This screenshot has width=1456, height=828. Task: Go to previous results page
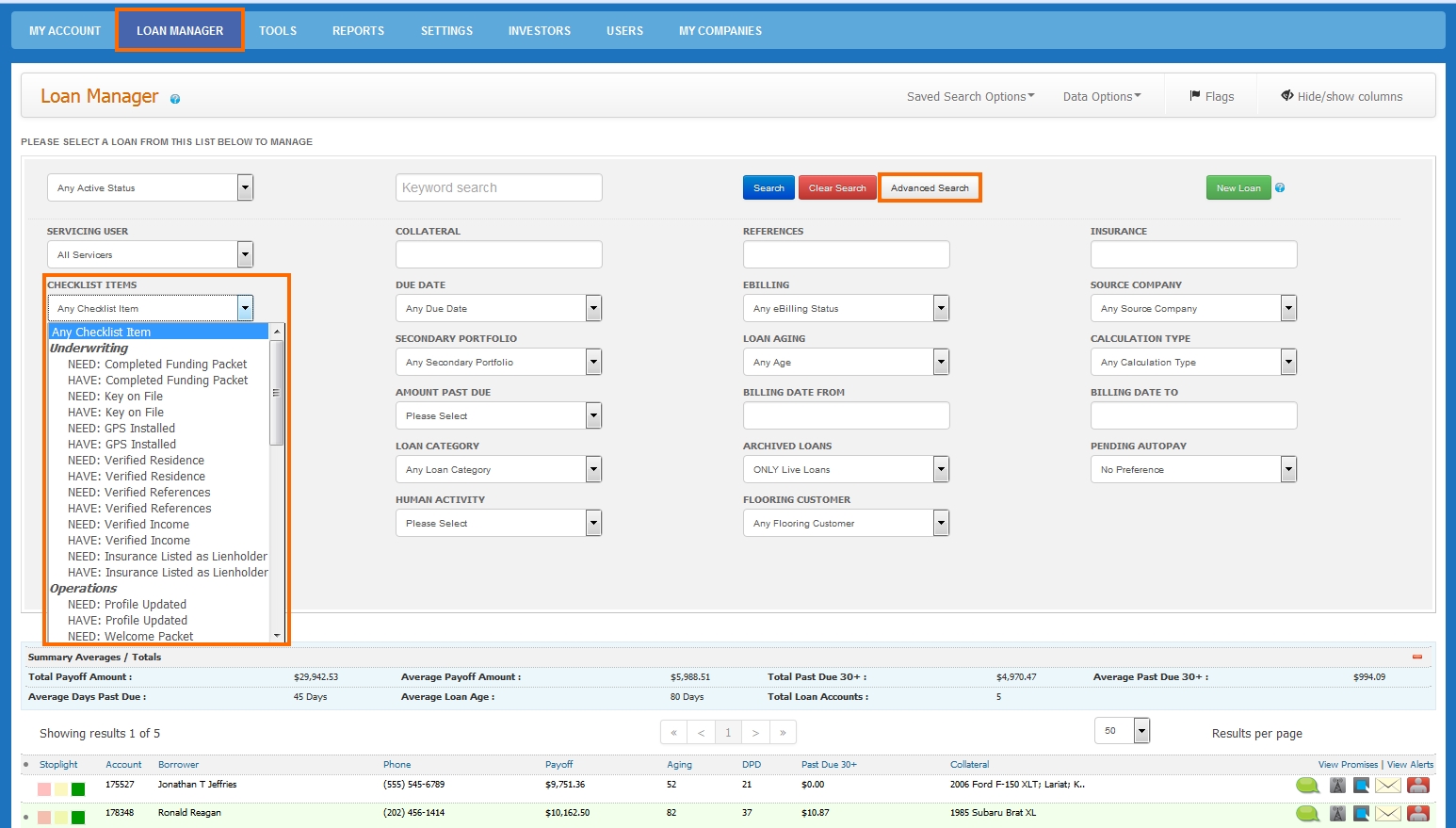[701, 733]
